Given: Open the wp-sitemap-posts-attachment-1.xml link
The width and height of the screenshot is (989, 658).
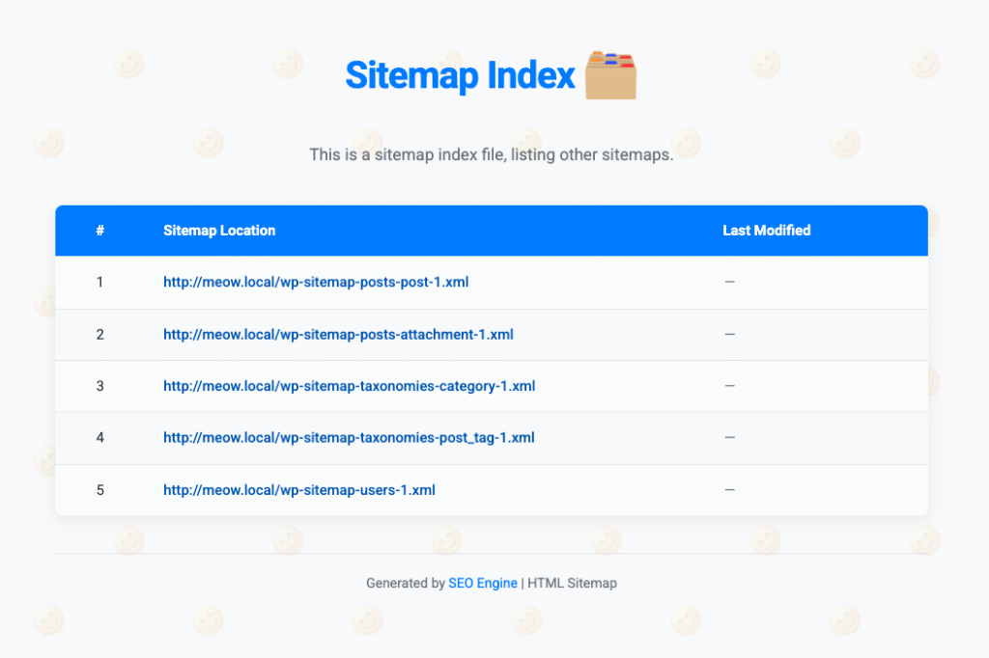Looking at the screenshot, I should [338, 335].
